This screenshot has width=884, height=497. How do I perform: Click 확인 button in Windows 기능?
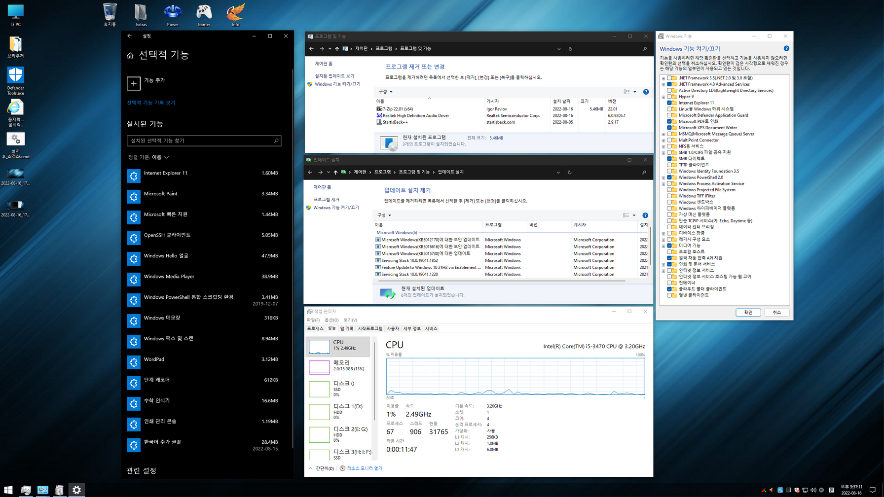click(748, 313)
